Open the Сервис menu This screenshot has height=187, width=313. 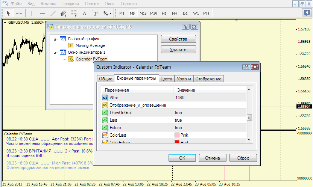[x=92, y=4]
